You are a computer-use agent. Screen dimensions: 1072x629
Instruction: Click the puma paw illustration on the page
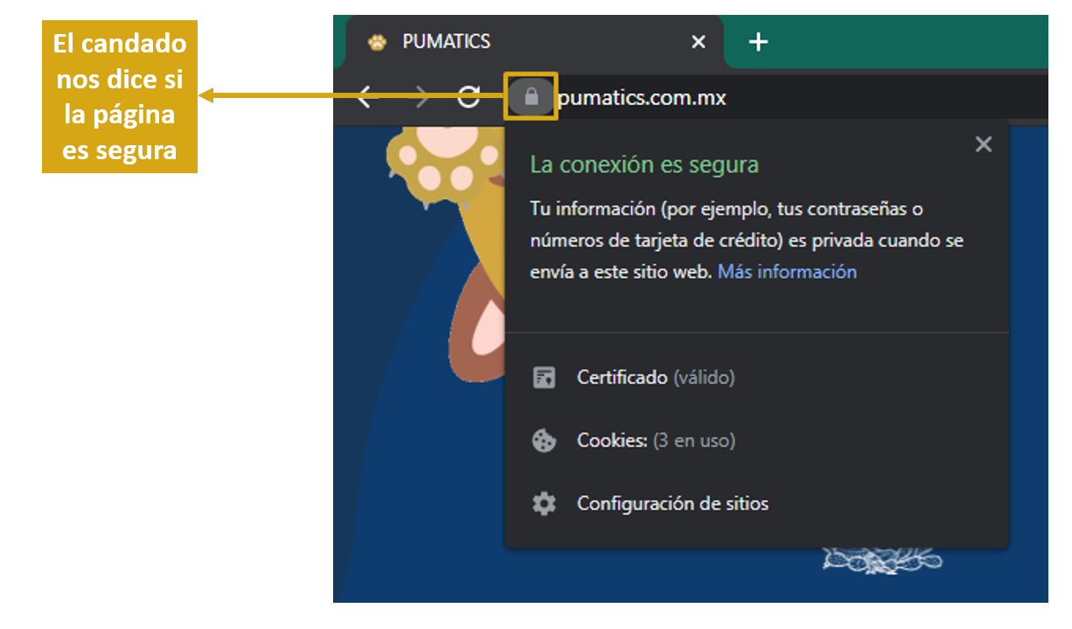(437, 166)
